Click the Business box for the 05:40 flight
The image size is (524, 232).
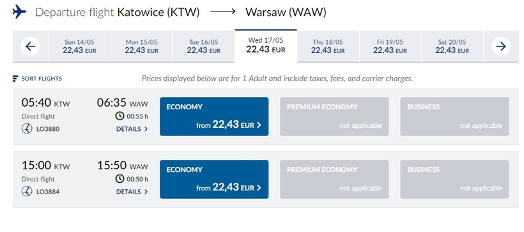455,116
